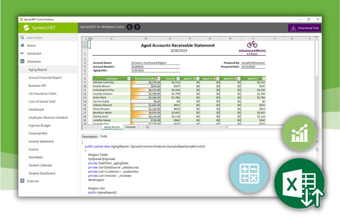The height and width of the screenshot is (217, 340).
Task: Click the AdventureWorks Cycles logo
Action: (x=252, y=48)
